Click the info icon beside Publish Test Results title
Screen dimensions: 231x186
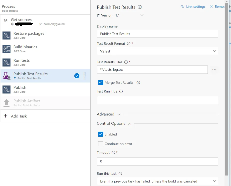[140, 7]
